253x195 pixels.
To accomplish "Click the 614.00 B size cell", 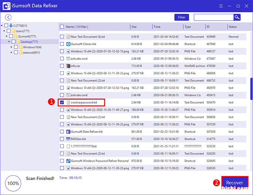I will pos(137,44).
